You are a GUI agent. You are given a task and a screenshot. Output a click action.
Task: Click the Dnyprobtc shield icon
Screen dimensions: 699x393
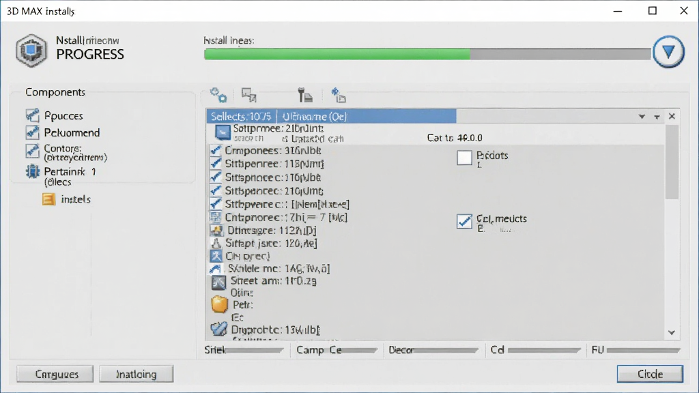(218, 329)
